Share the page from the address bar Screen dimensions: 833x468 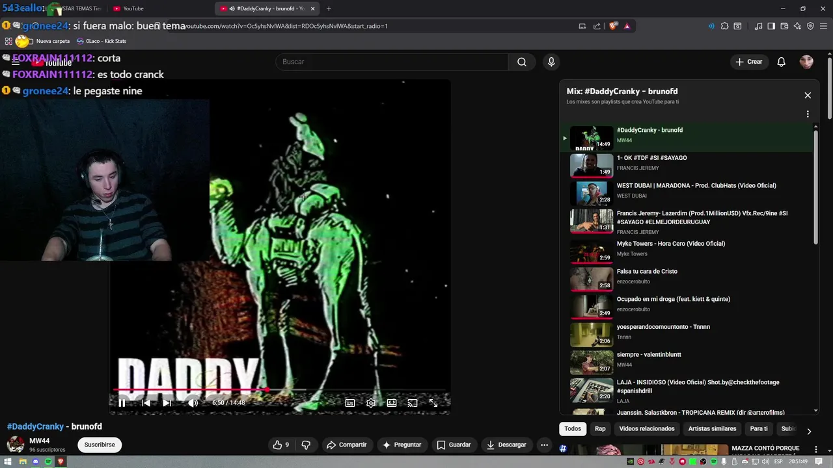[597, 26]
